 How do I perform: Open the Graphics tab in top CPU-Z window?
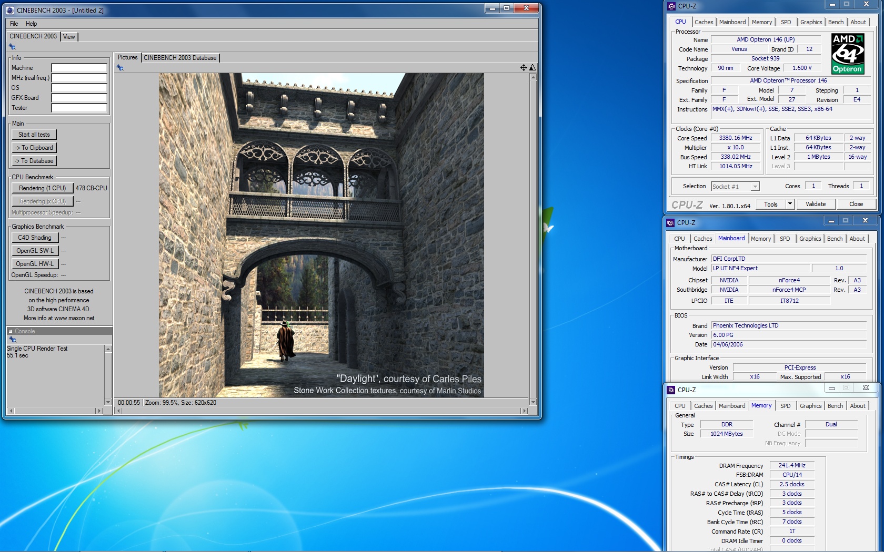click(811, 22)
